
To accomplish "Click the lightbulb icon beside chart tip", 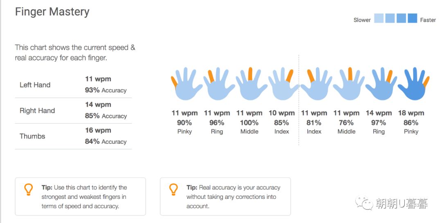I will tap(28, 190).
